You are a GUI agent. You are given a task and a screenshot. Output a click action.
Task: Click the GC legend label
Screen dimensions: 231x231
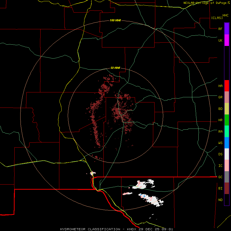[220, 177]
